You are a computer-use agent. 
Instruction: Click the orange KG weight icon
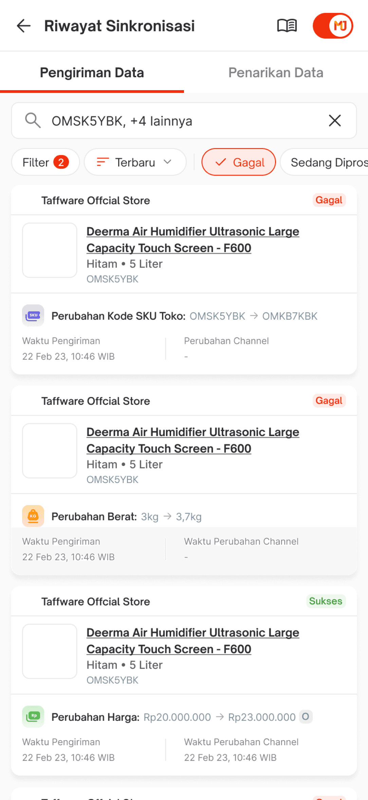pyautogui.click(x=33, y=516)
